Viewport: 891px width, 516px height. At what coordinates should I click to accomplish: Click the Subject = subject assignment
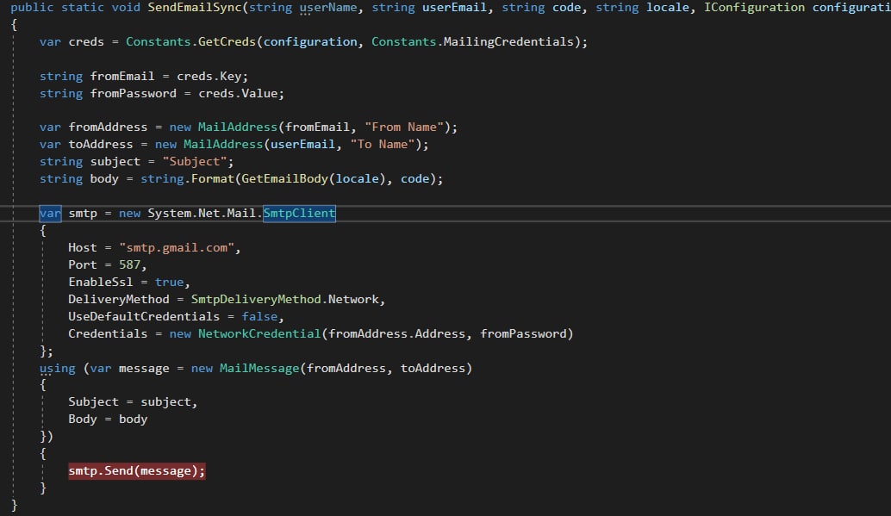coord(129,401)
